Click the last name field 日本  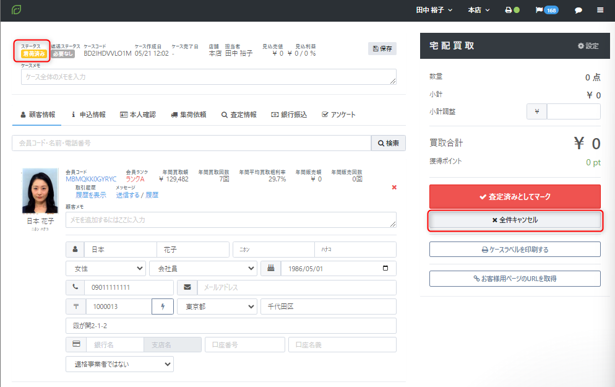(121, 250)
